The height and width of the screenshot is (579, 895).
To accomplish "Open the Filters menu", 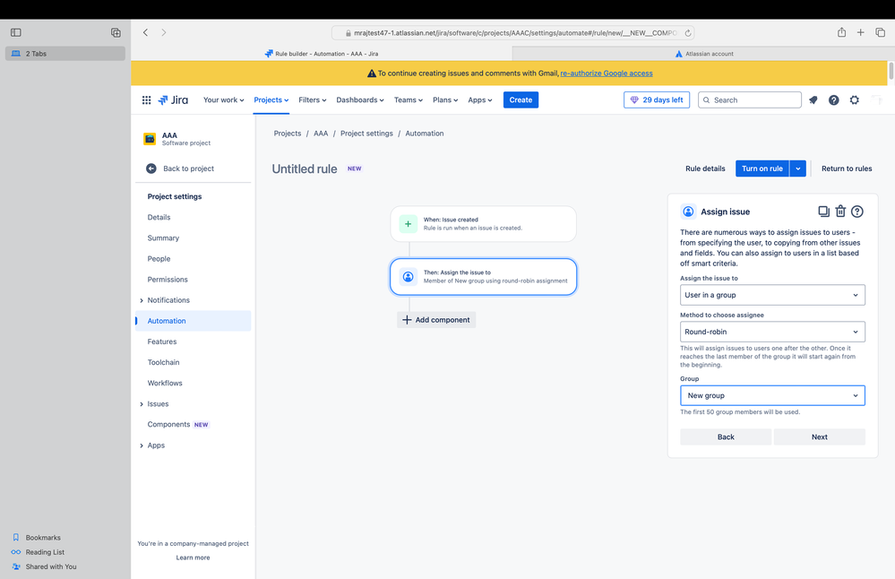I will pyautogui.click(x=313, y=99).
